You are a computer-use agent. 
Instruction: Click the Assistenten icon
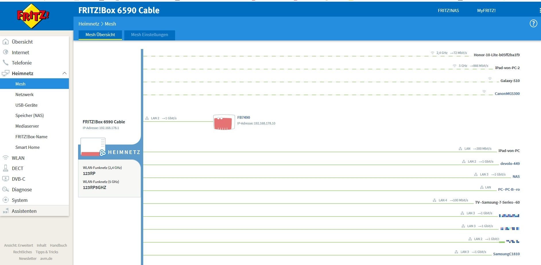coord(5,211)
